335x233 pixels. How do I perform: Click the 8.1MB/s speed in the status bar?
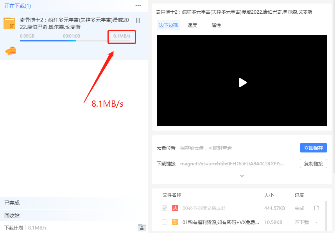37,228
